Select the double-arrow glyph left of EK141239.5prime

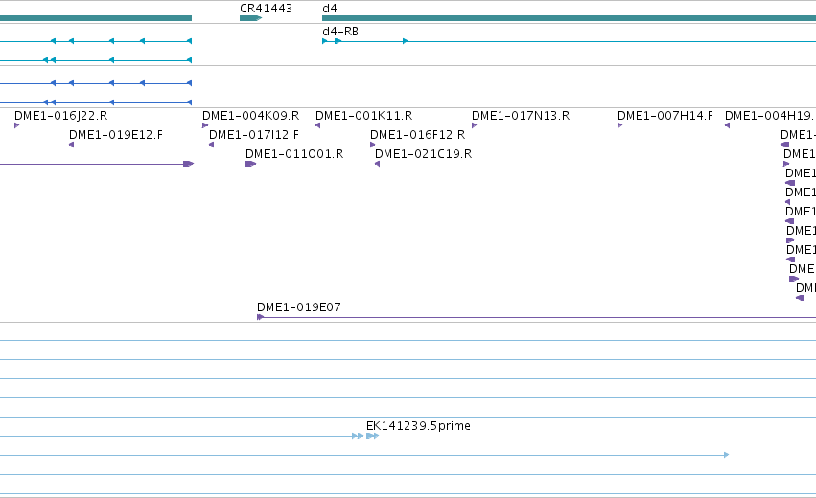click(x=358, y=436)
